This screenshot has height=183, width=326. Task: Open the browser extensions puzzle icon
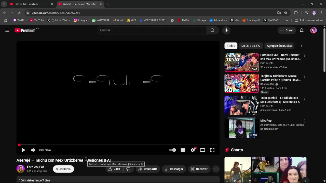click(296, 13)
